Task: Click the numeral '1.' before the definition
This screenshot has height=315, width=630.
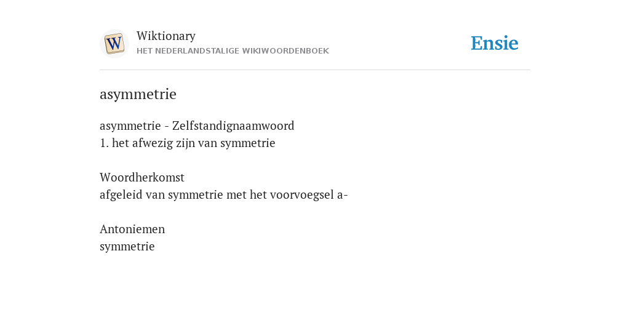Action: 104,143
